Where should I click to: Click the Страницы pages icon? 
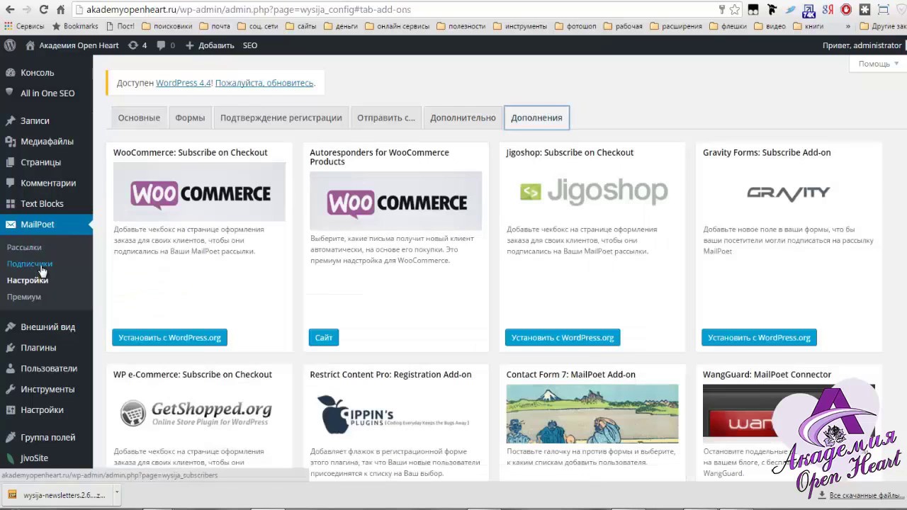[10, 162]
